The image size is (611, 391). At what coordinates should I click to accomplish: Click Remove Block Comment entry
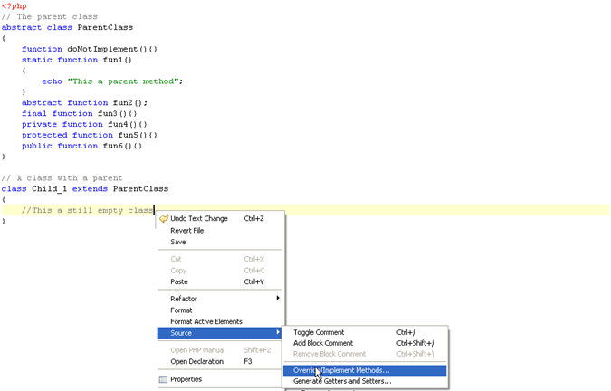[365, 354]
